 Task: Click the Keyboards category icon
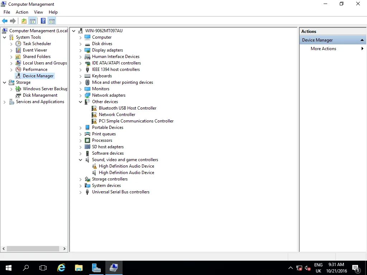pyautogui.click(x=87, y=76)
